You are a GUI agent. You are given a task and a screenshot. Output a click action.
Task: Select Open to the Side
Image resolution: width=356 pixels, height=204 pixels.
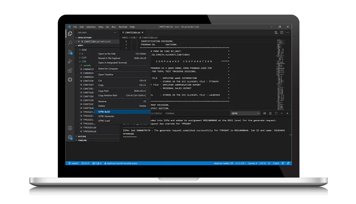[122, 54]
